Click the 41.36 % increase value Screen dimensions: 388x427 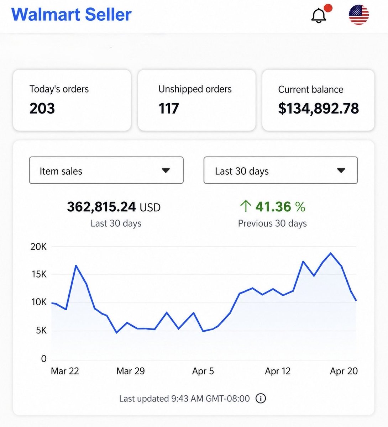click(280, 206)
